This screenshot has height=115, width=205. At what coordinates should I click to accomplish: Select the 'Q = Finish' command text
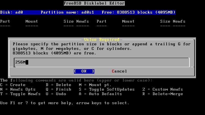coord(58,90)
